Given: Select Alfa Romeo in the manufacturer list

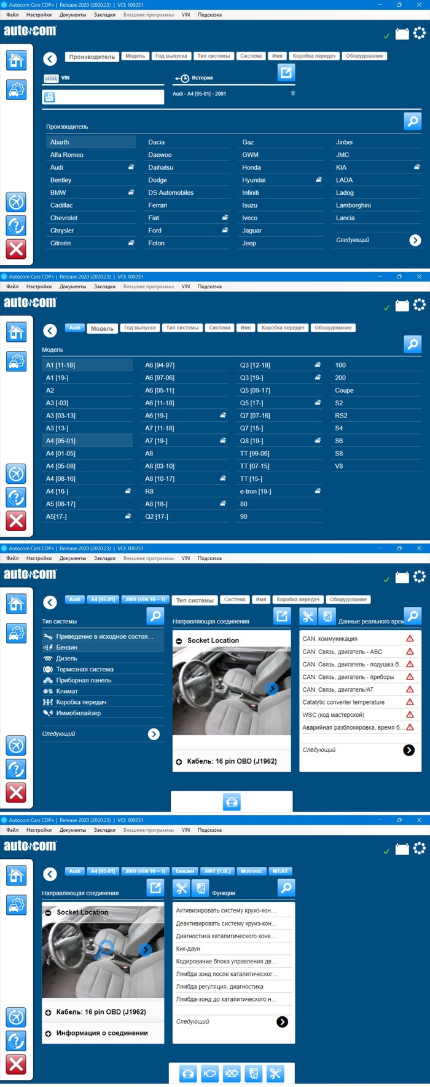Looking at the screenshot, I should (92, 155).
